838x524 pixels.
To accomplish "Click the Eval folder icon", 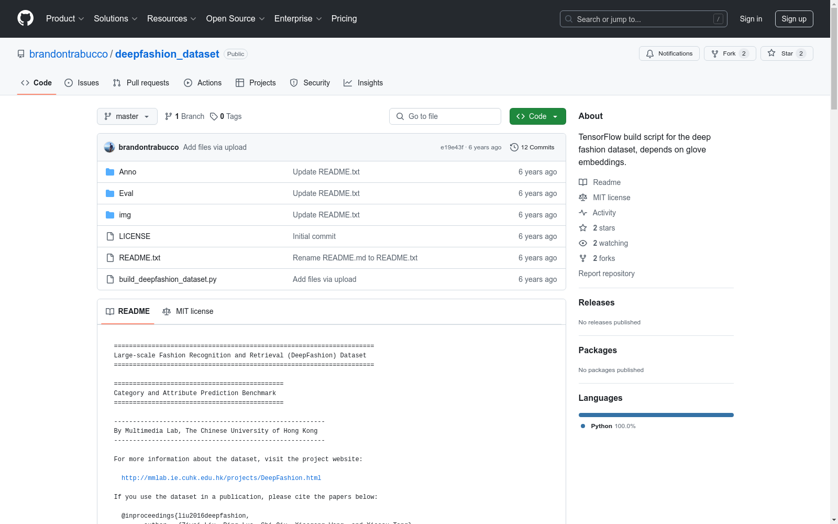I will [110, 193].
